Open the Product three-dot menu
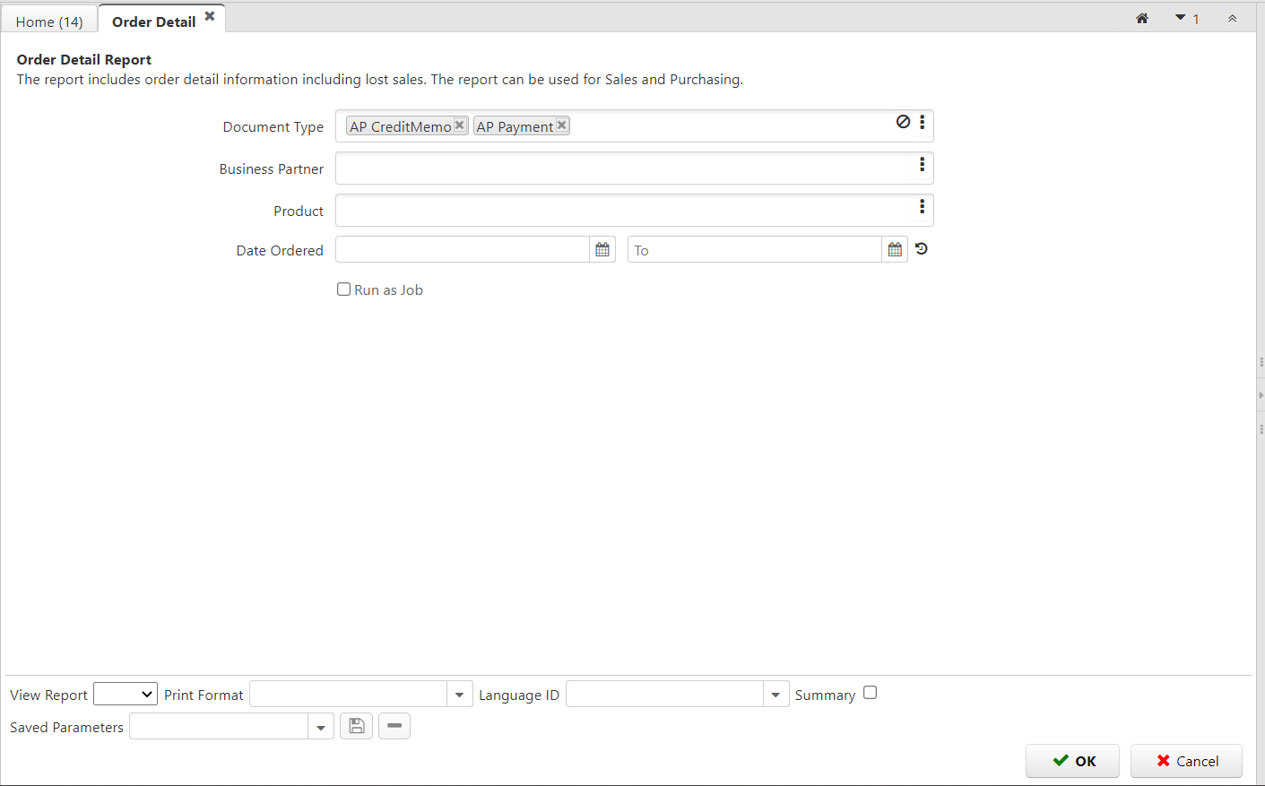Screen dimensions: 1265x786 pyautogui.click(x=922, y=207)
